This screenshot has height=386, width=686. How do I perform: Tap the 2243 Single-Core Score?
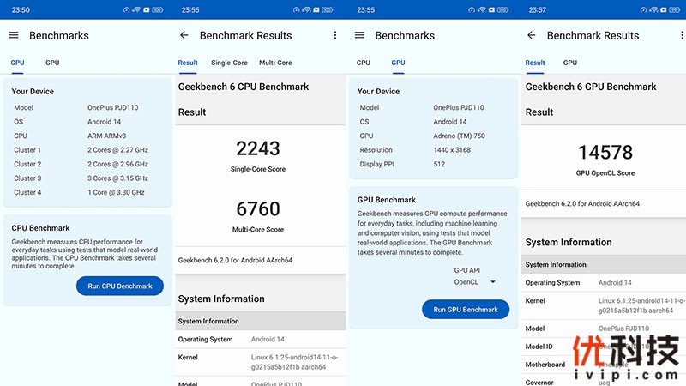click(x=258, y=148)
